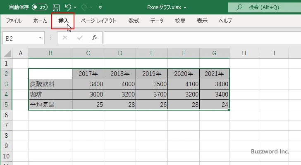Click the cell with value 24
This screenshot has height=165, width=301.
(x=215, y=105)
